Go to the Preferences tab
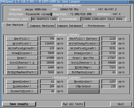134x108 pixels. [x=96, y=26]
